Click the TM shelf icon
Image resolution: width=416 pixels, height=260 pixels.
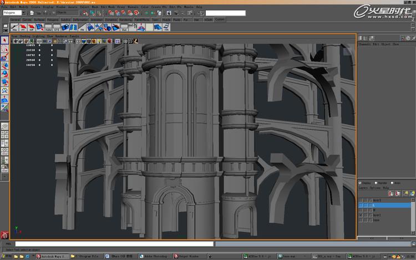166,28
